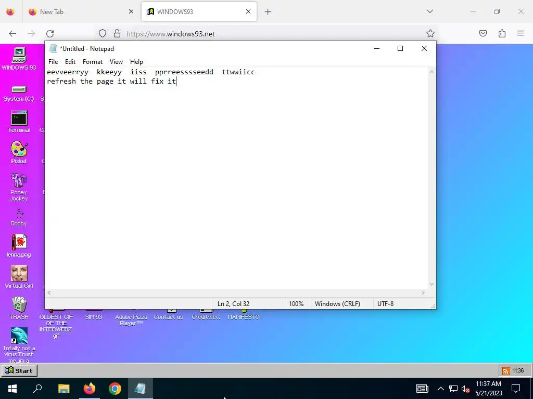Open the Notepad Format menu
Screen dimensions: 533x399
(93, 62)
